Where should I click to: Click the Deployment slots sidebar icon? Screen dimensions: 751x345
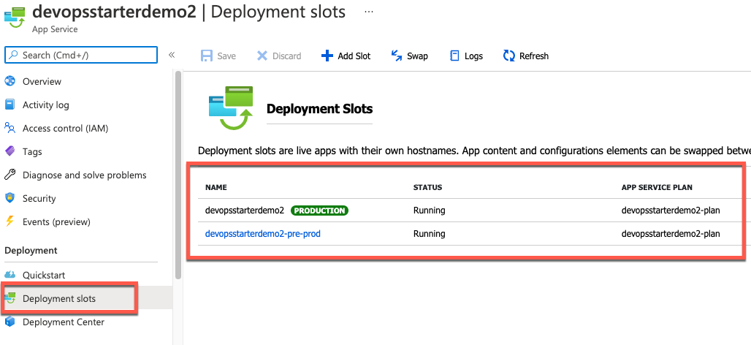point(10,298)
